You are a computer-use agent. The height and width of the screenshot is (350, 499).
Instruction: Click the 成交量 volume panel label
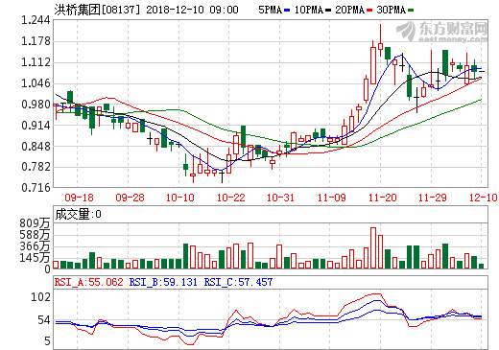coord(72,214)
